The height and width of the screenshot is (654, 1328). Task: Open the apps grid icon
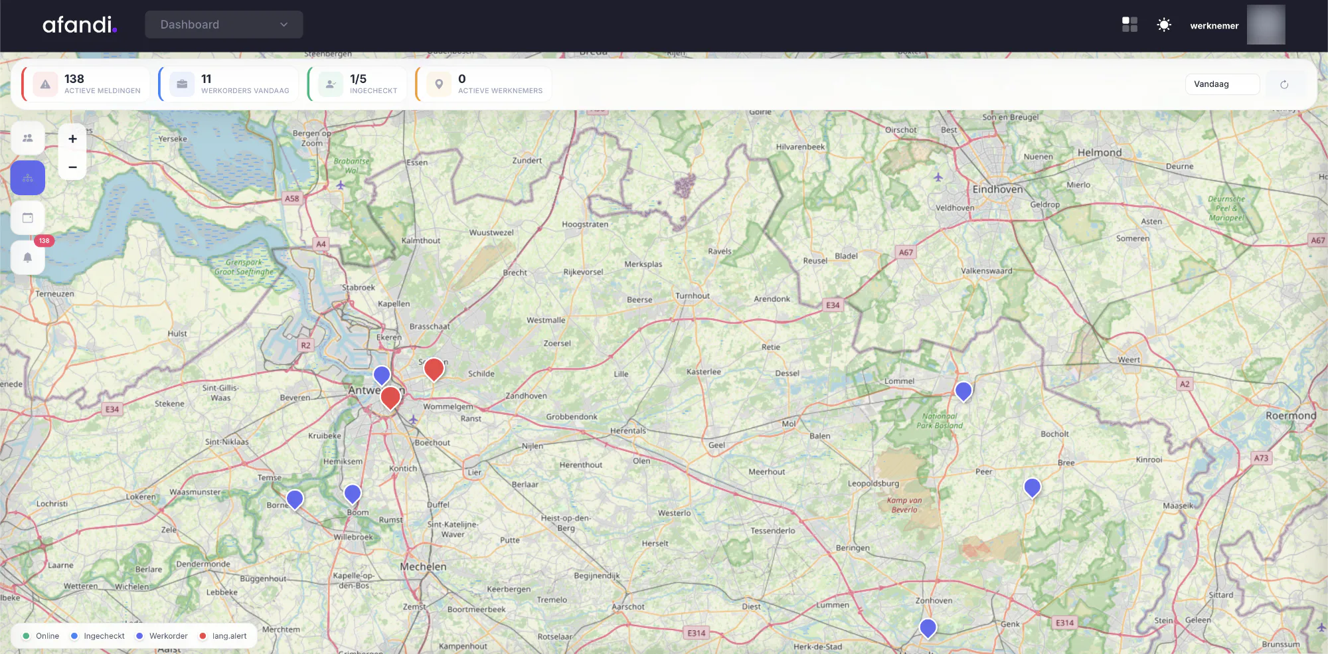click(1129, 25)
